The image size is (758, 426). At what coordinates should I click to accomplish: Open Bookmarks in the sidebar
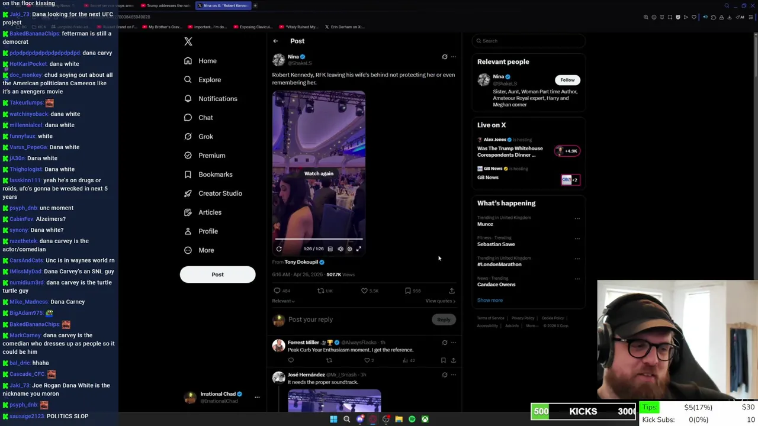[x=208, y=175]
